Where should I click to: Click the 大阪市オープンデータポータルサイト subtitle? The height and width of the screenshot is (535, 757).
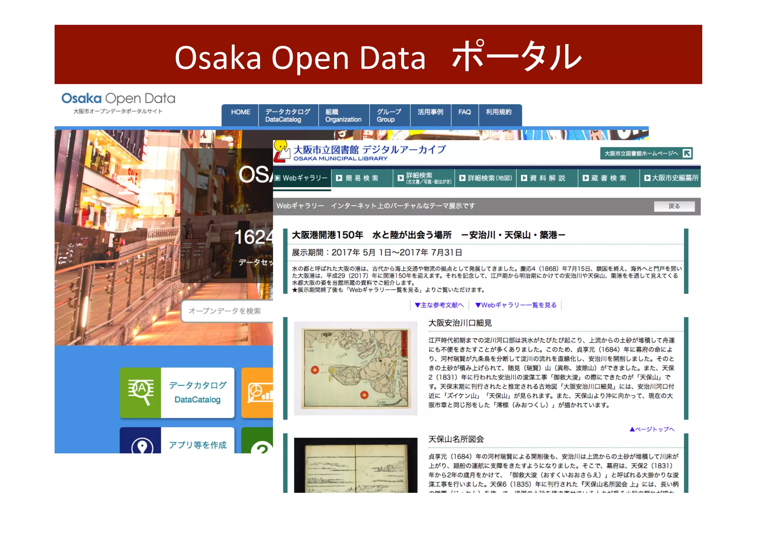tap(118, 111)
